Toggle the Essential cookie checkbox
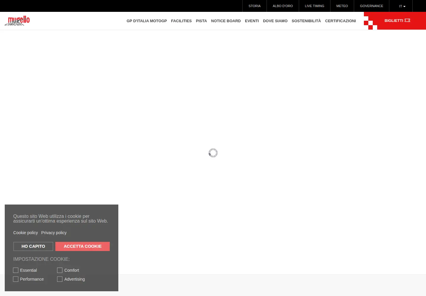Screen dimensions: 426x296 [16, 270]
